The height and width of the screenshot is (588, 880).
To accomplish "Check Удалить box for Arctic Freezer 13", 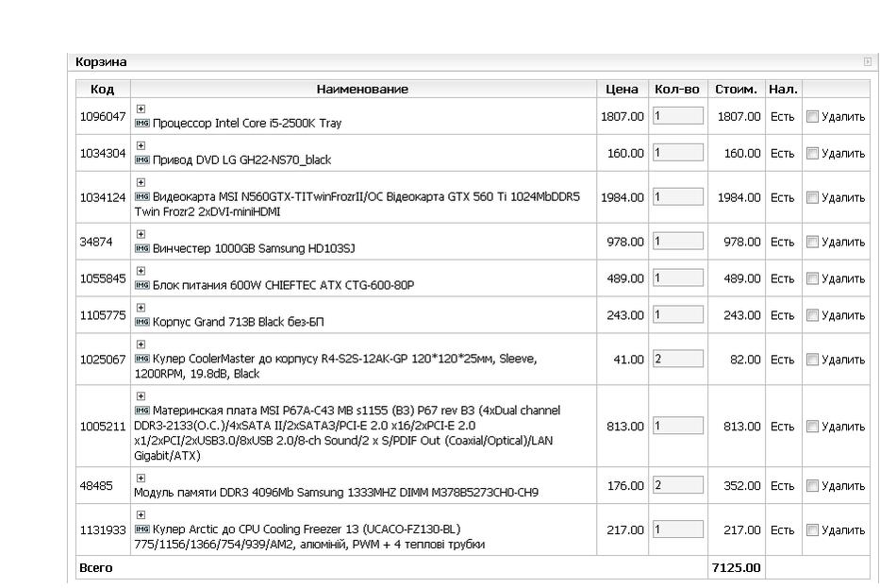I will (812, 529).
